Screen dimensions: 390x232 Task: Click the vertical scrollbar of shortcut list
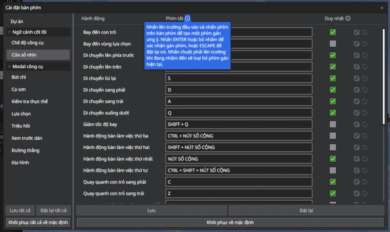[384, 77]
